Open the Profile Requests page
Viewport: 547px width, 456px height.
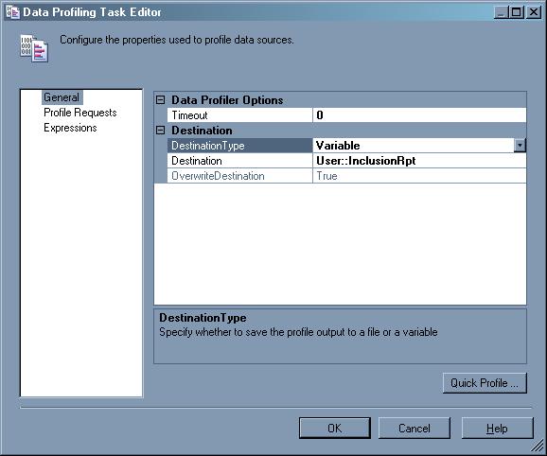coord(80,113)
